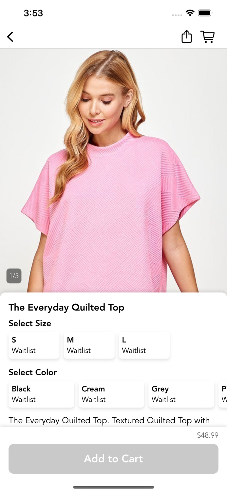Select size S Waitlist option
This screenshot has width=227, height=493.
(x=34, y=345)
